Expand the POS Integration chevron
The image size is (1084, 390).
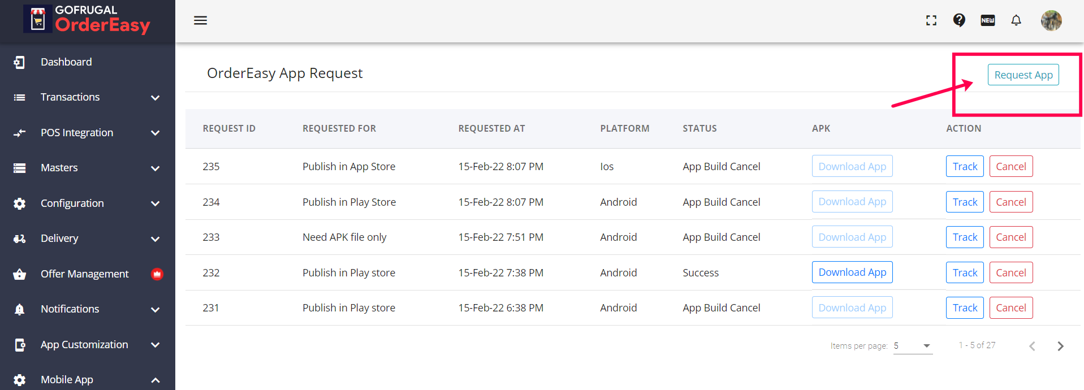click(156, 133)
